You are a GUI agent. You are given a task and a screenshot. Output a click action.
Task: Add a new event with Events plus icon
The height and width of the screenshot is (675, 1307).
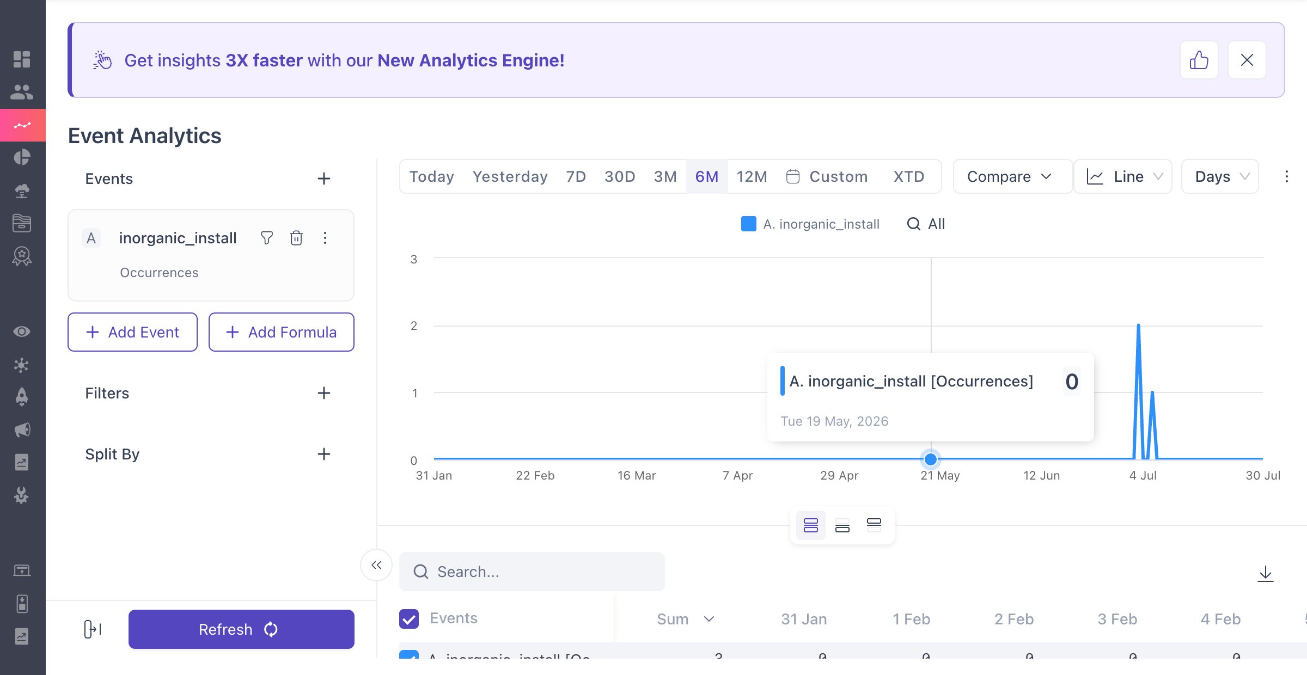pyautogui.click(x=324, y=179)
